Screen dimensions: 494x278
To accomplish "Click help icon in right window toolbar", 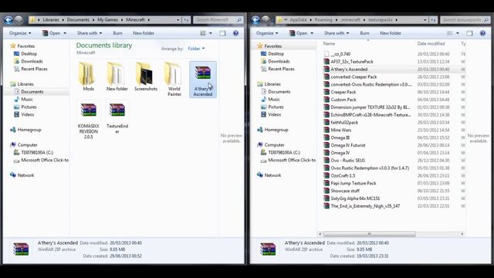I will tap(482, 33).
